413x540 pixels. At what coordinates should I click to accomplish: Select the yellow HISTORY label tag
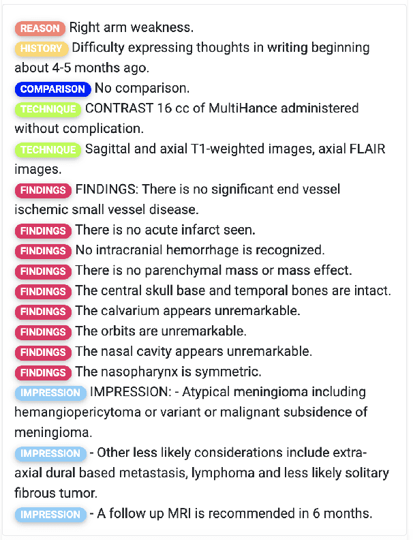pyautogui.click(x=42, y=48)
